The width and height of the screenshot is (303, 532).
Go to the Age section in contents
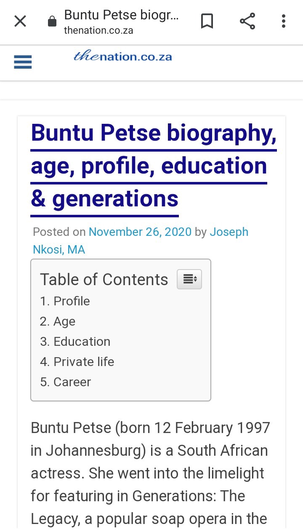point(58,321)
